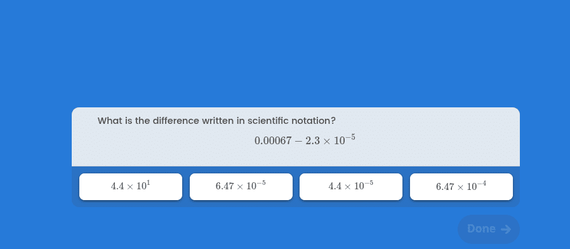
Task: Click the 0.00067 term in the expression
Action: pos(273,141)
